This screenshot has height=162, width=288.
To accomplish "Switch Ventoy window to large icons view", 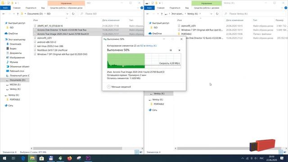I will (x=285, y=152).
